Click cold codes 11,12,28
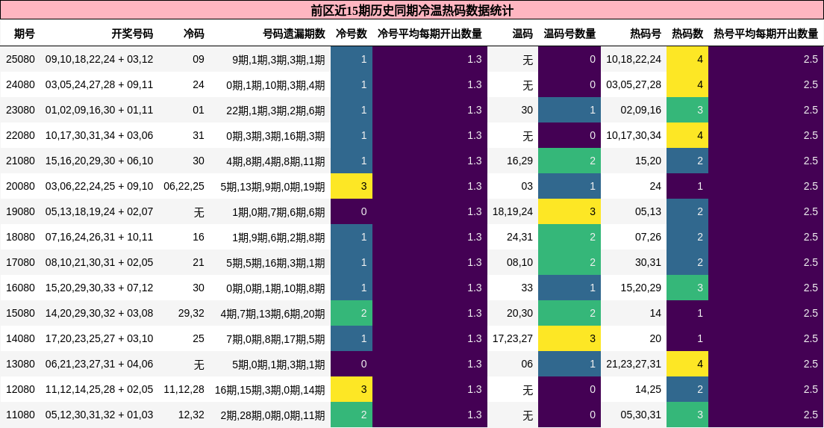Image resolution: width=824 pixels, height=428 pixels. click(184, 390)
